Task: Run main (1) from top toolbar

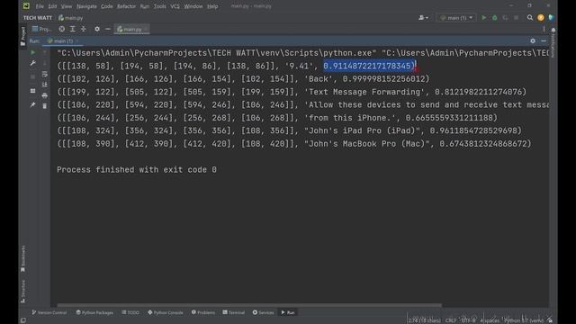Action: [484, 18]
